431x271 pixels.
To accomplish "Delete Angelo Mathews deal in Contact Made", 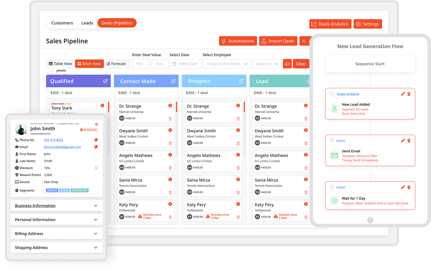I will [170, 168].
